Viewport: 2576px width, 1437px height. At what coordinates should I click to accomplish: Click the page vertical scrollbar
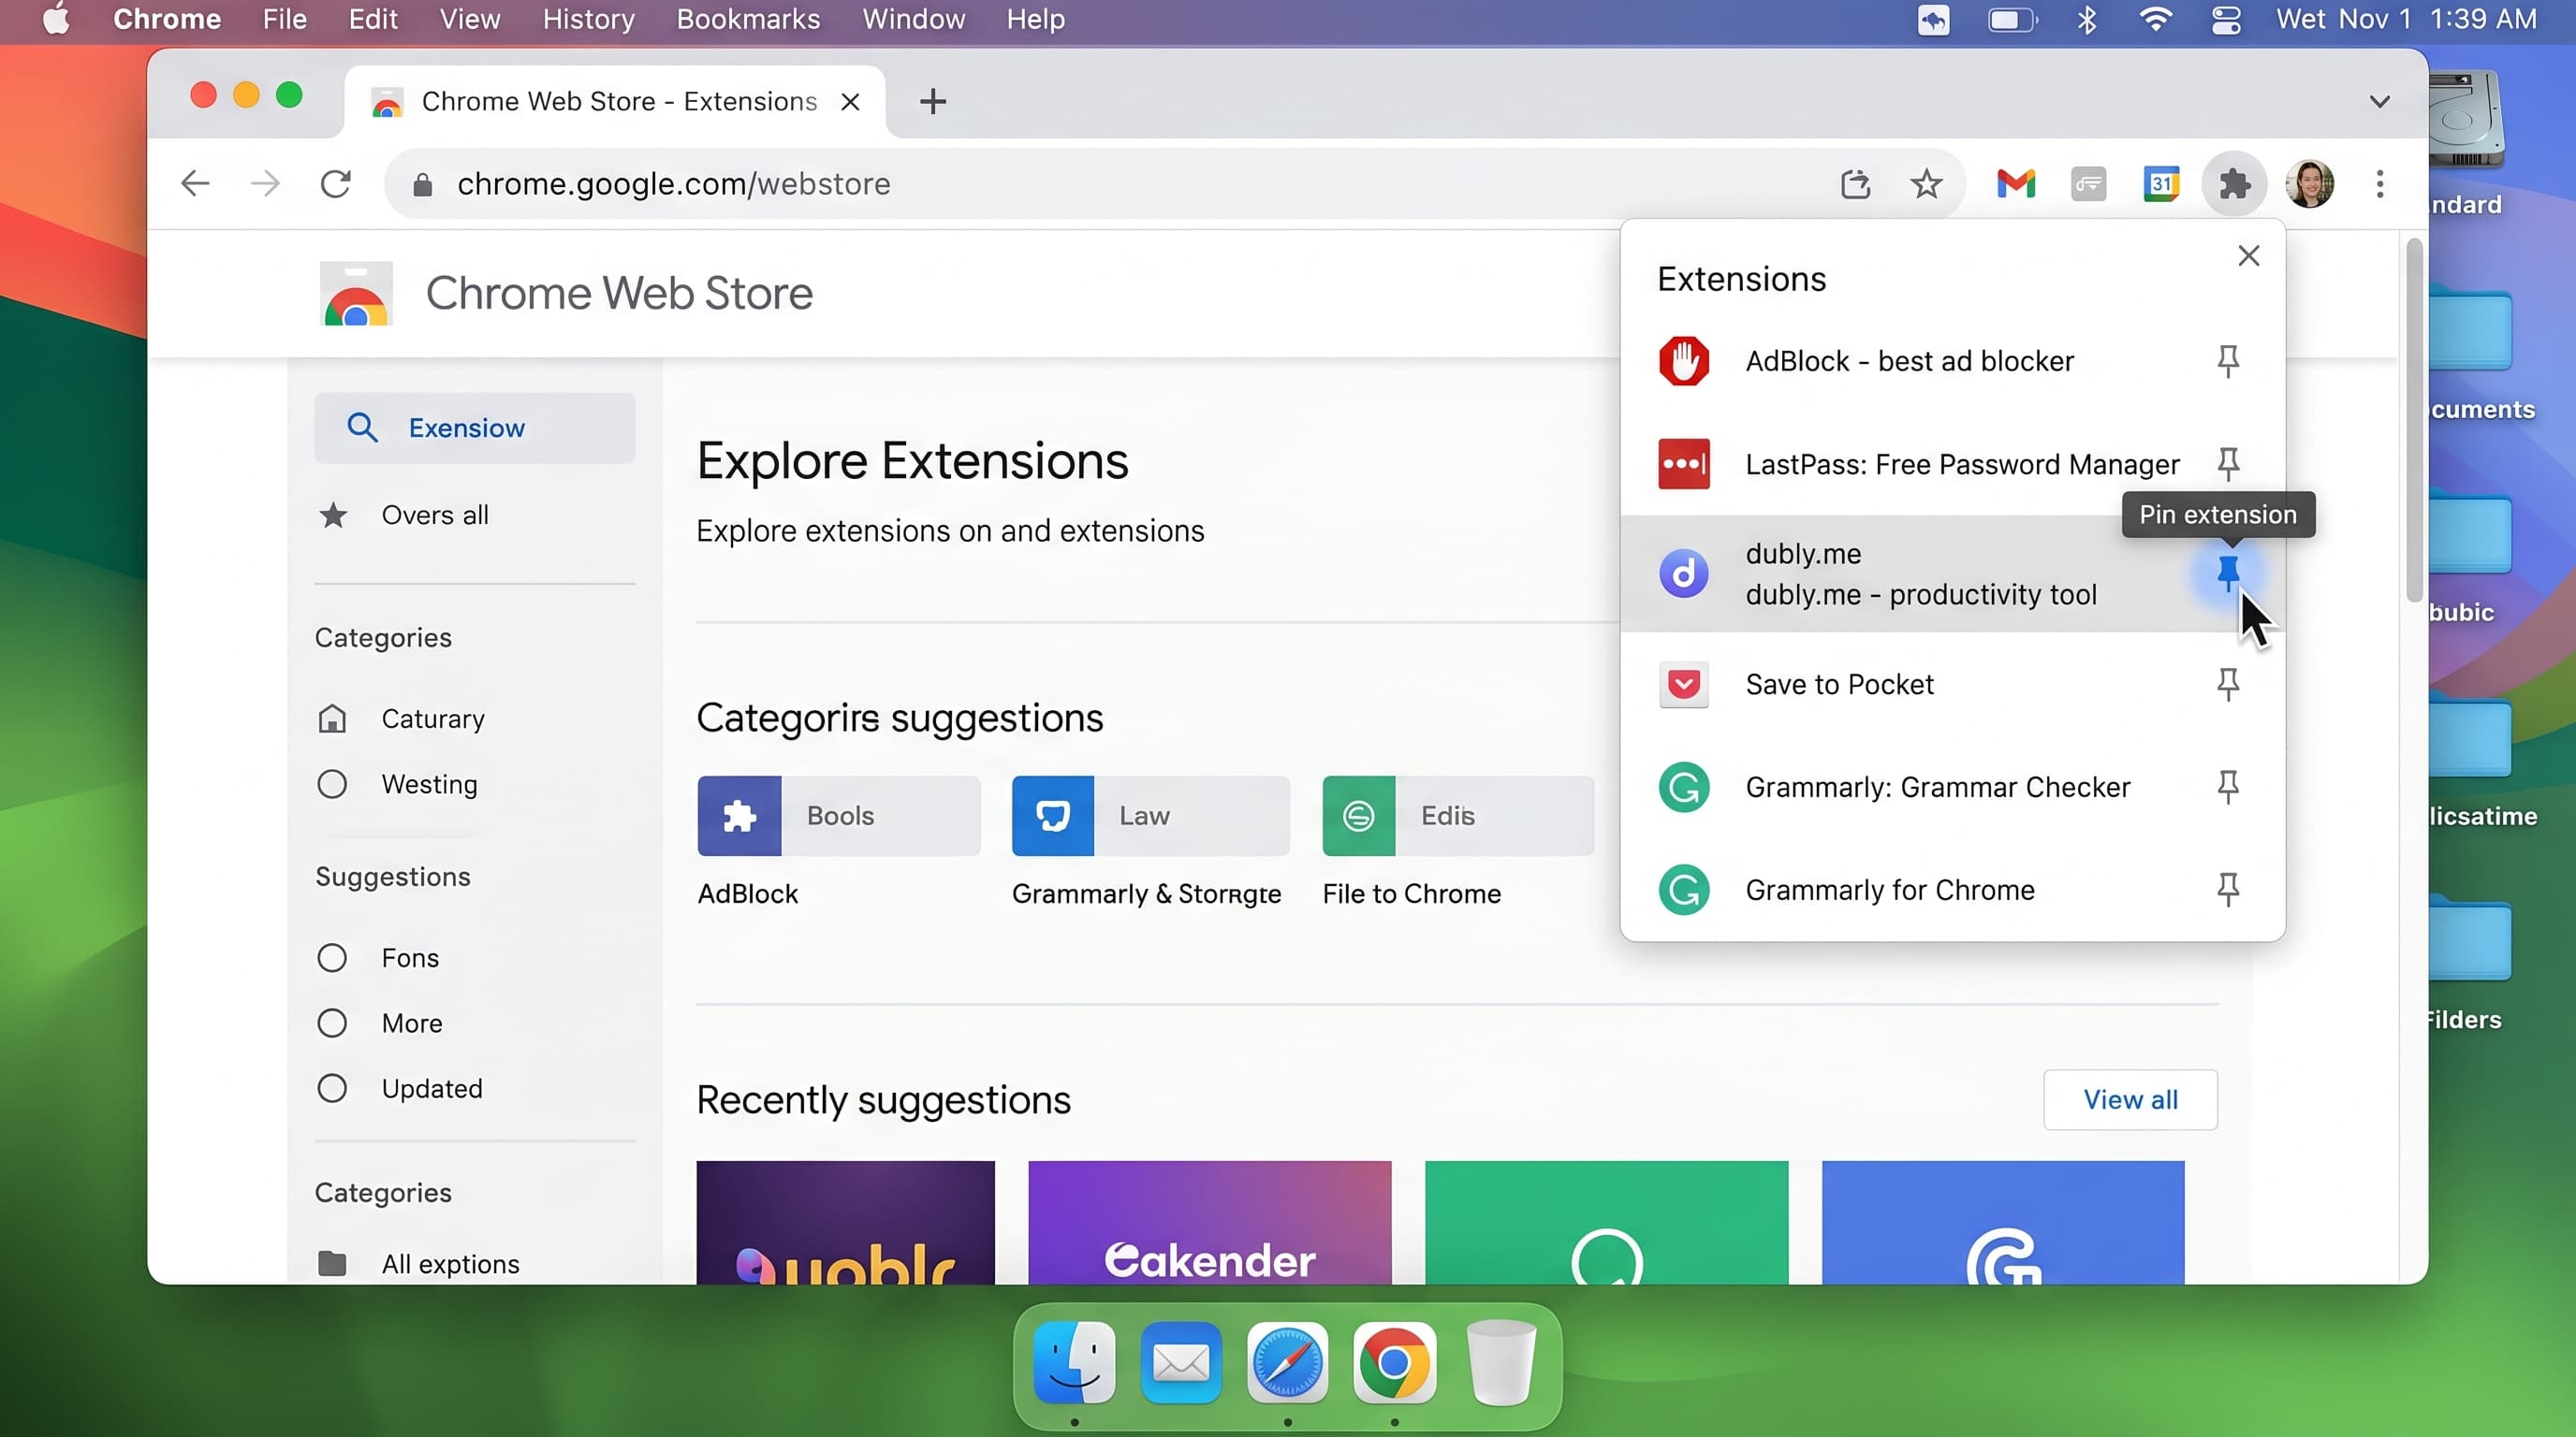click(2413, 420)
